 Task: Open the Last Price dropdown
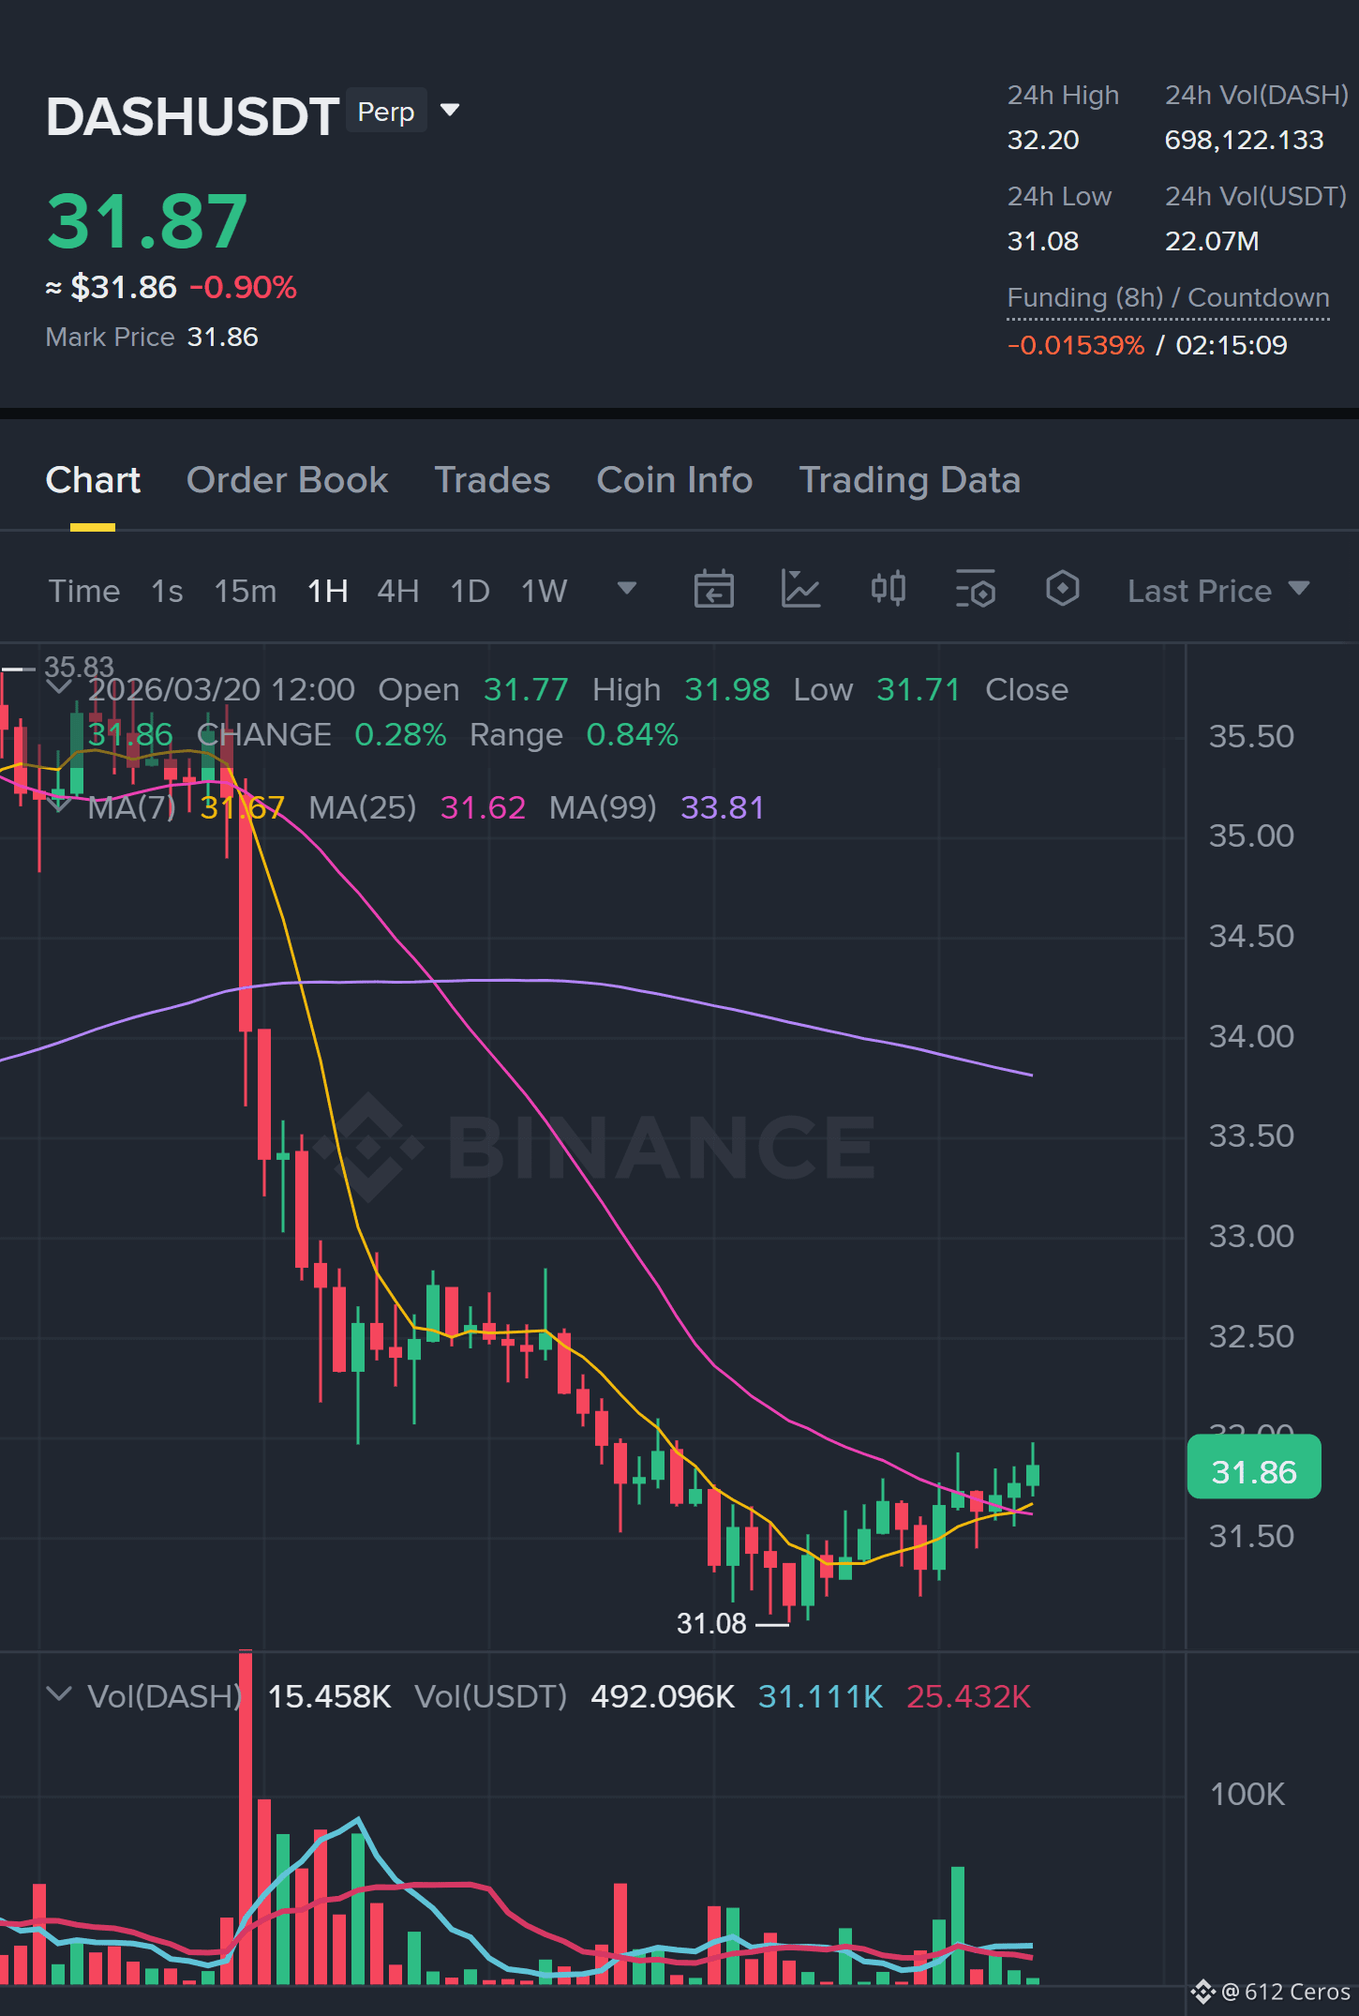click(x=1217, y=591)
